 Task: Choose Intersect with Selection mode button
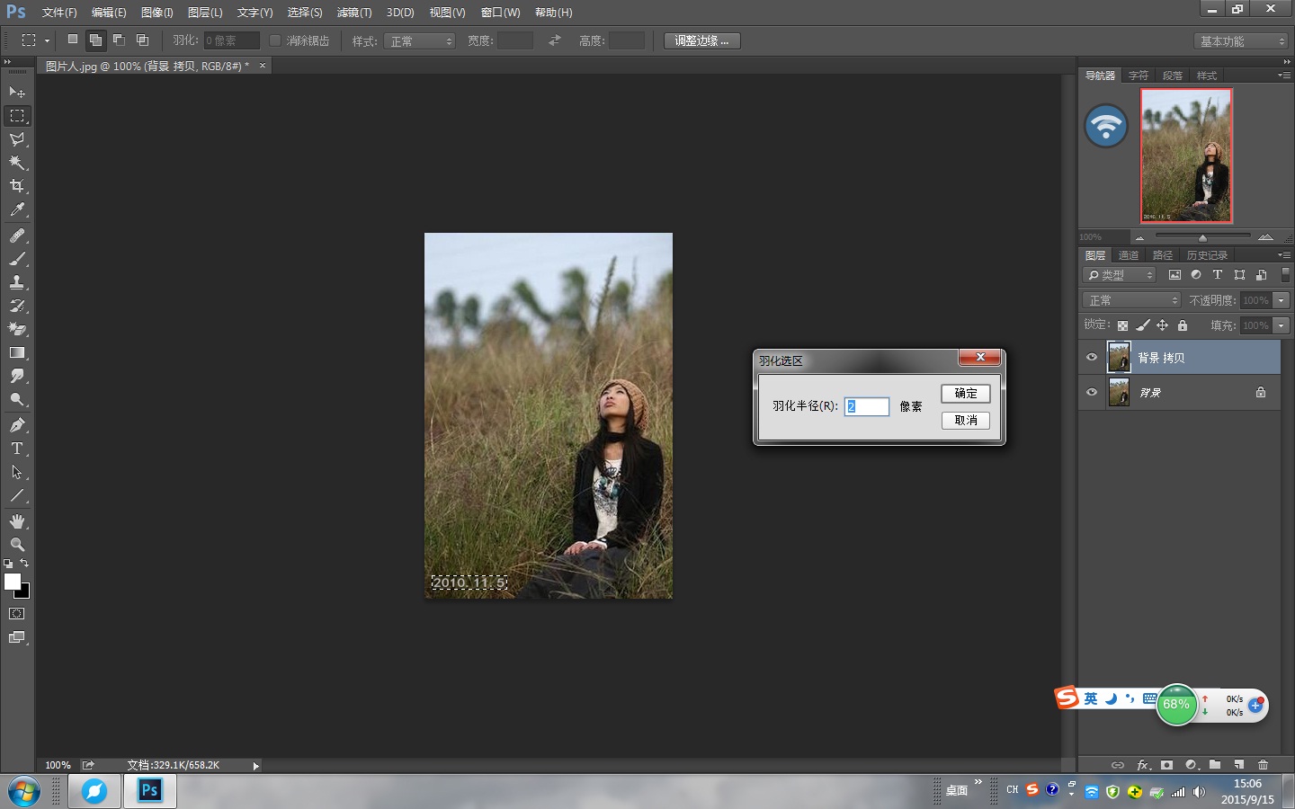tap(142, 40)
